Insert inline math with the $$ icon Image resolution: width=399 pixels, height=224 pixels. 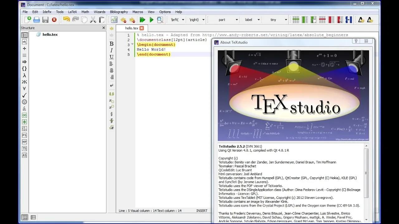point(112,94)
